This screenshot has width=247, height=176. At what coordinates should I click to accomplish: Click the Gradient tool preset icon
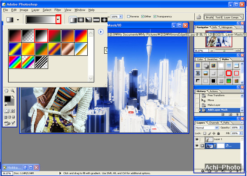click(x=9, y=19)
